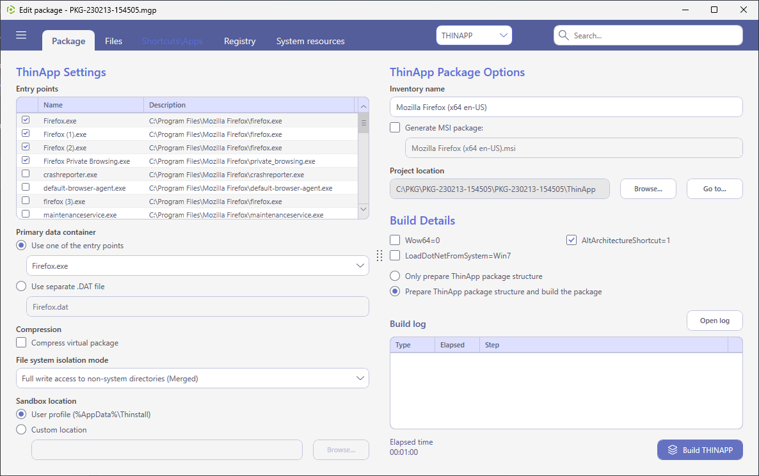This screenshot has height=476, width=759.
Task: Check the firefox (3).exe entry point
Action: tap(26, 201)
